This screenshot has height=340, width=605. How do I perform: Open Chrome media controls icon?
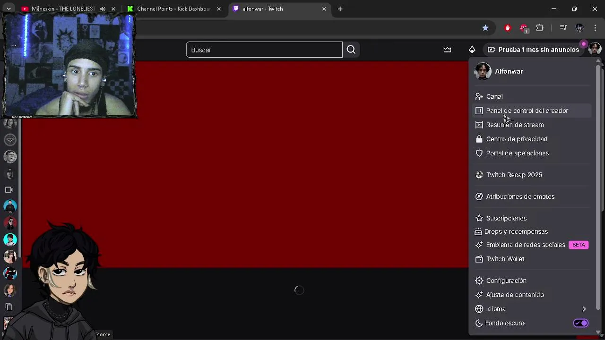563,28
